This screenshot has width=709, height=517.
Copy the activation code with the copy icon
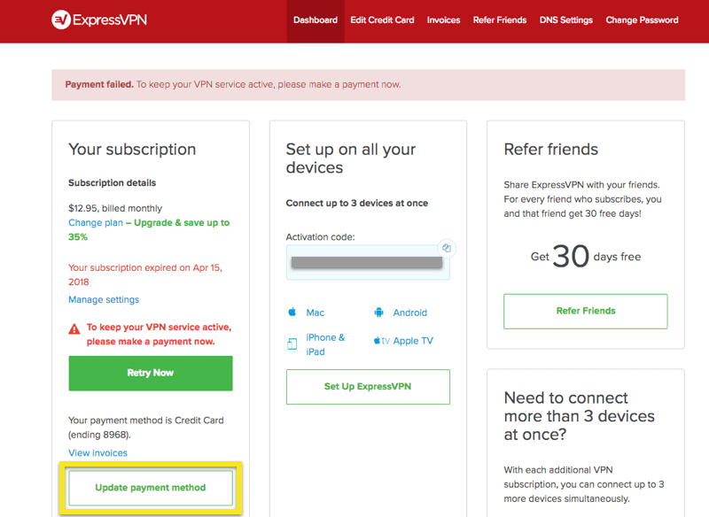pos(447,248)
